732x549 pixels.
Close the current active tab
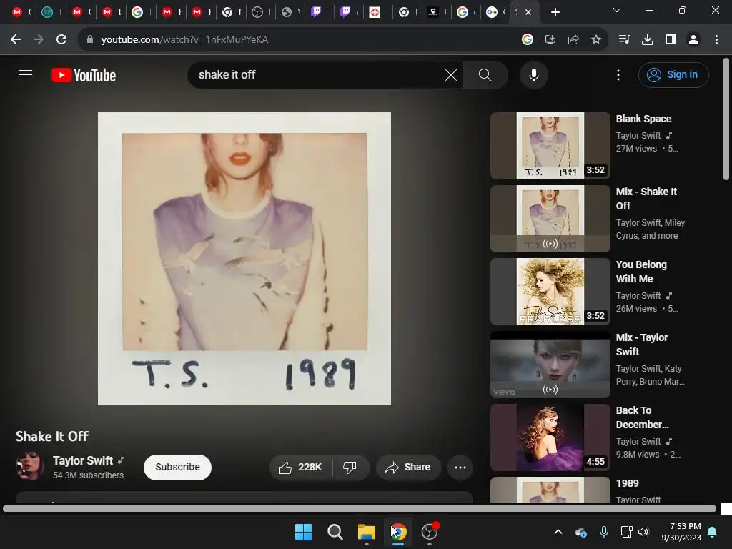tap(528, 12)
